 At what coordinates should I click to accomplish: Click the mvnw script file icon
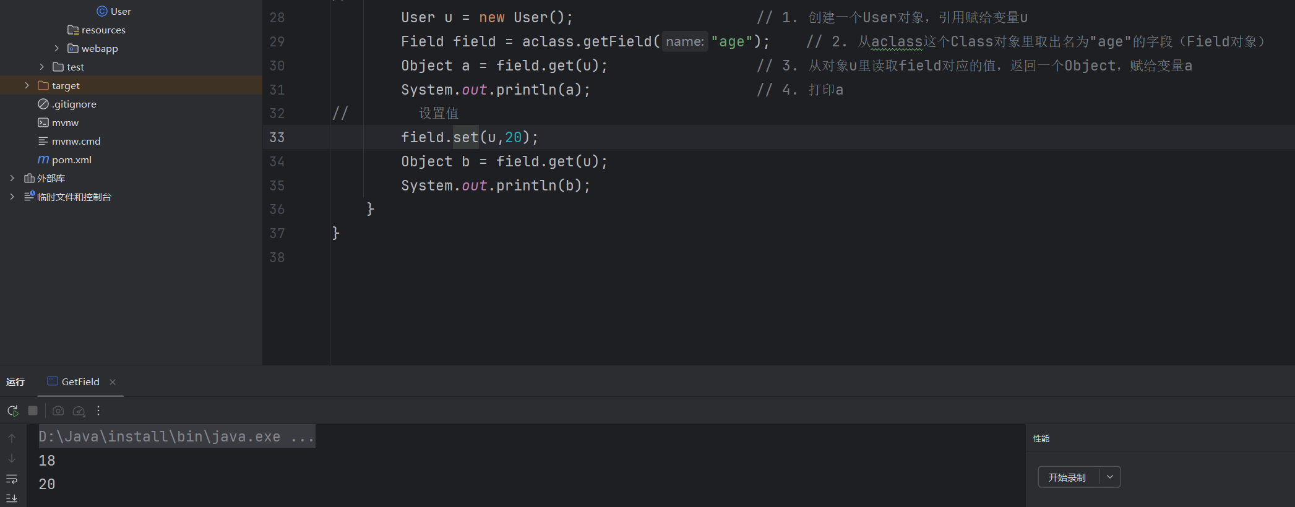click(43, 122)
